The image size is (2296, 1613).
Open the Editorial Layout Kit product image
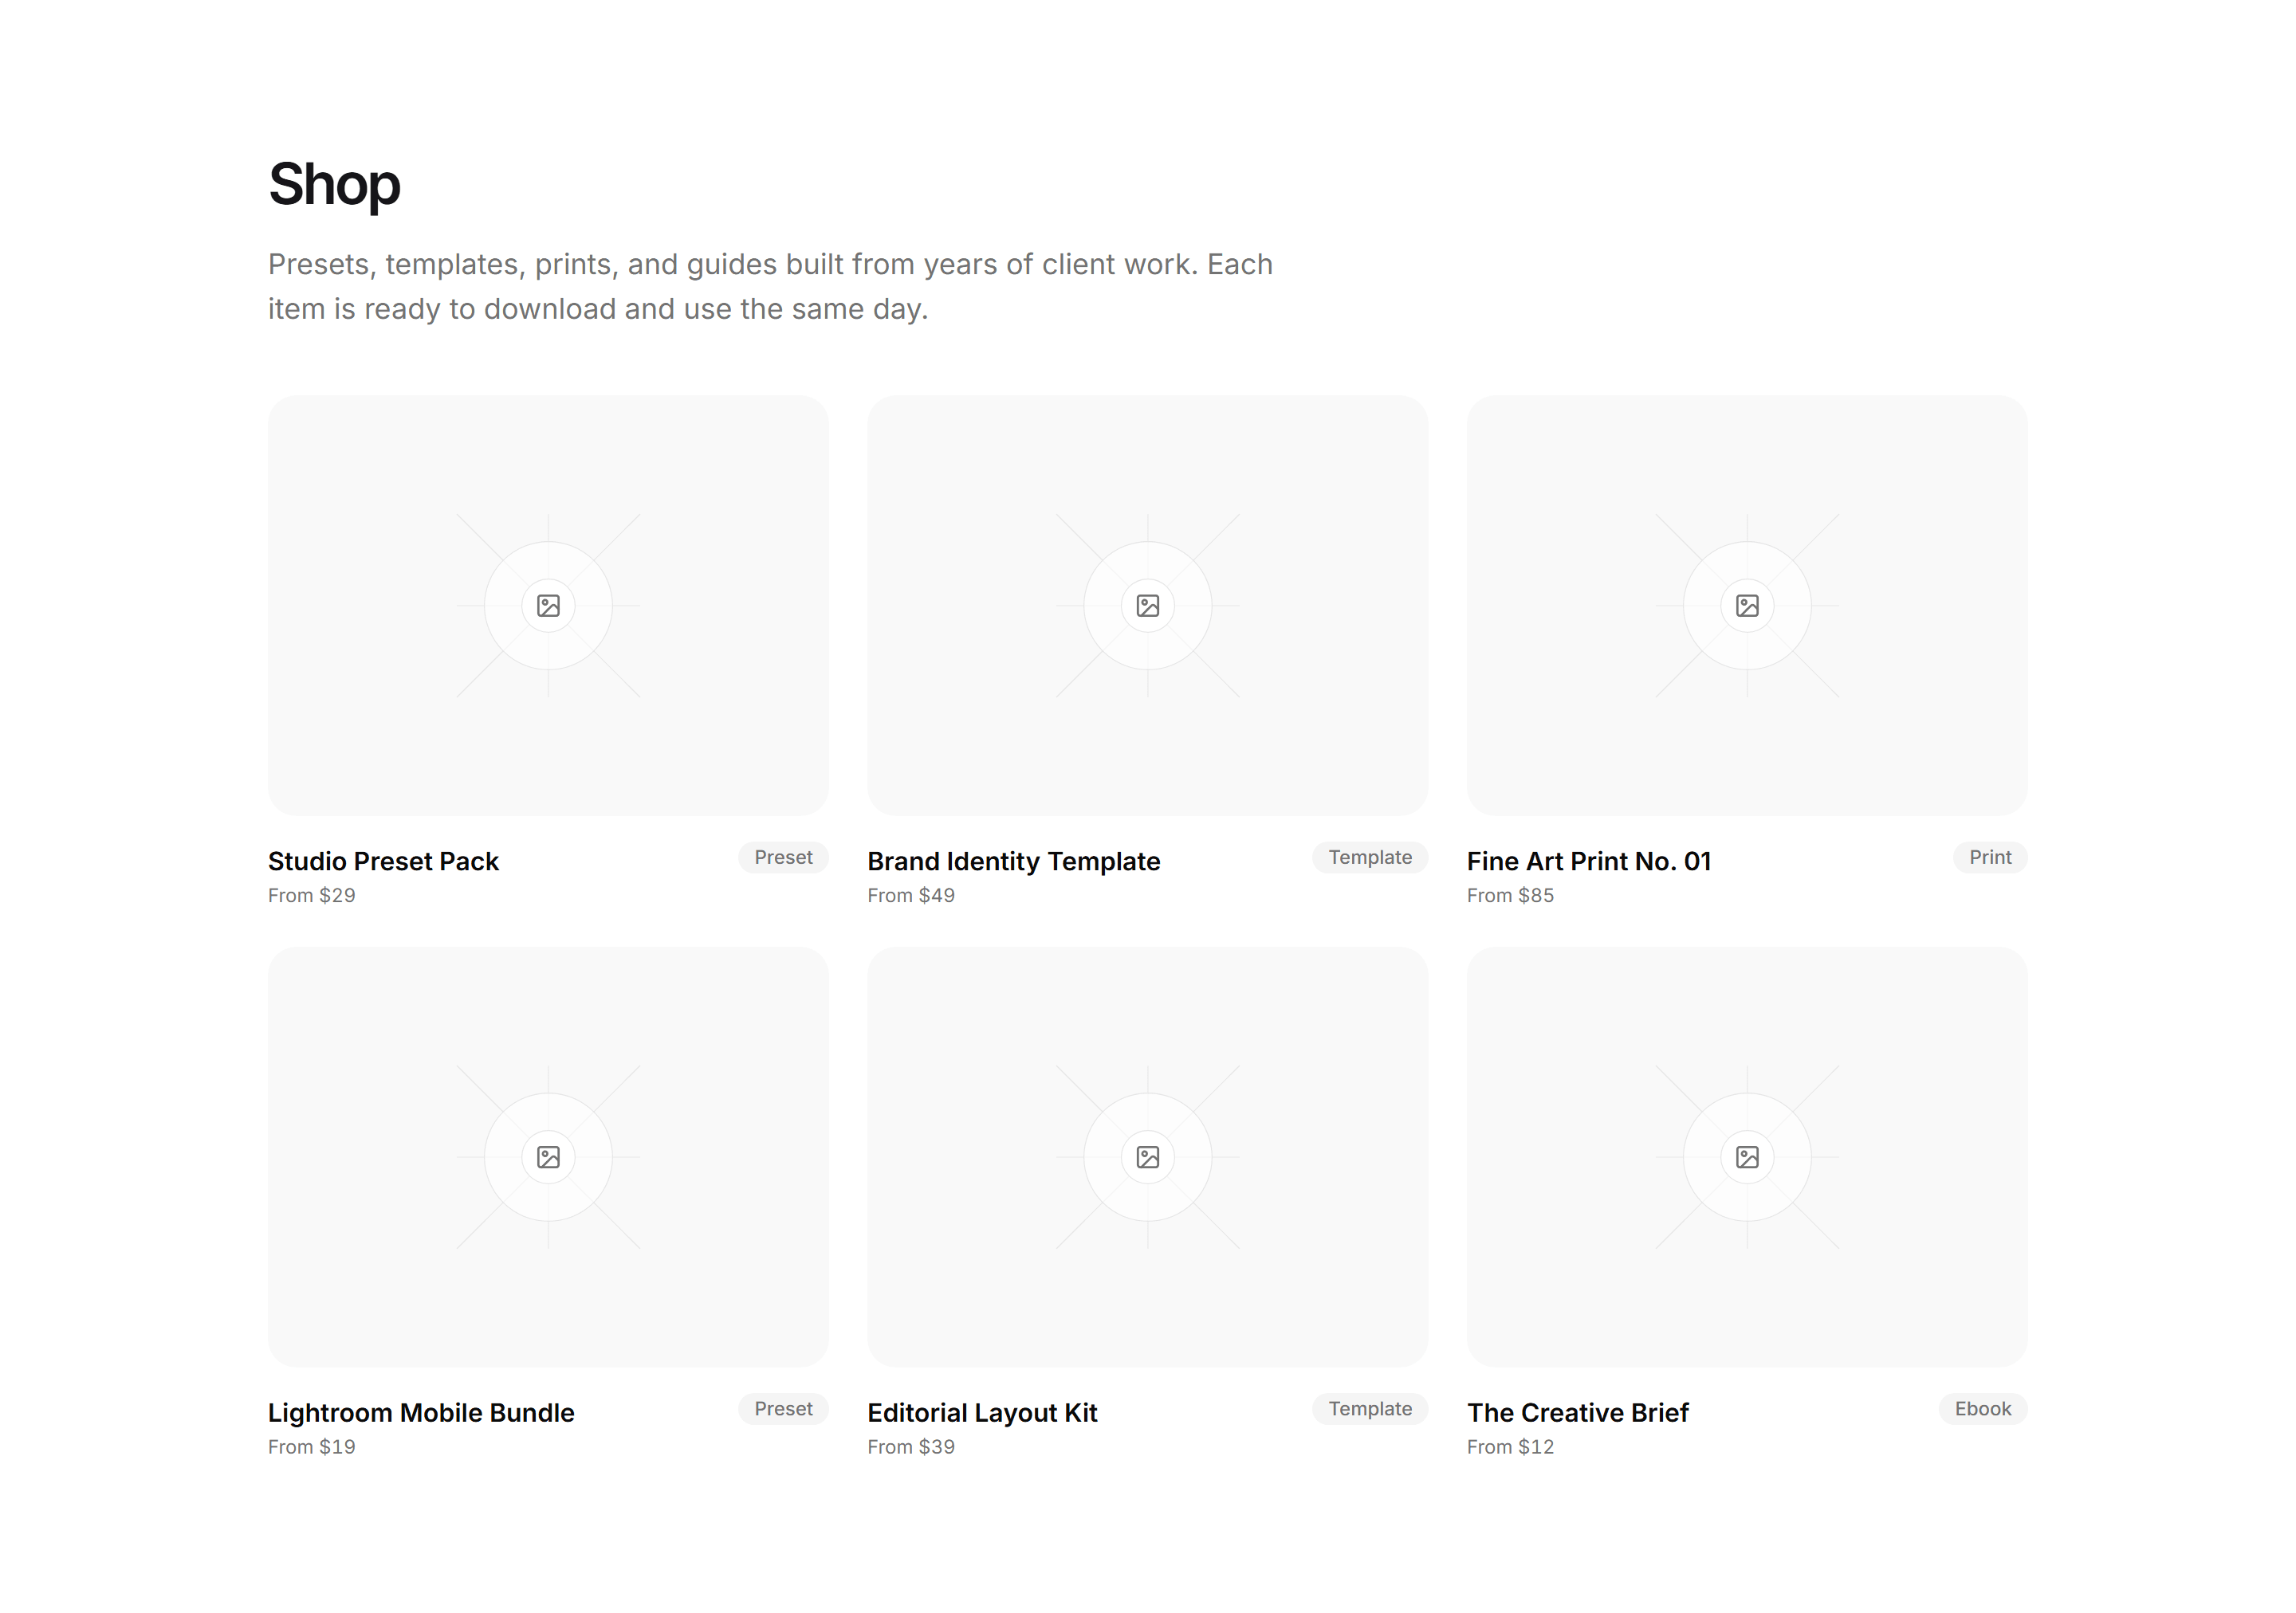(1147, 1157)
